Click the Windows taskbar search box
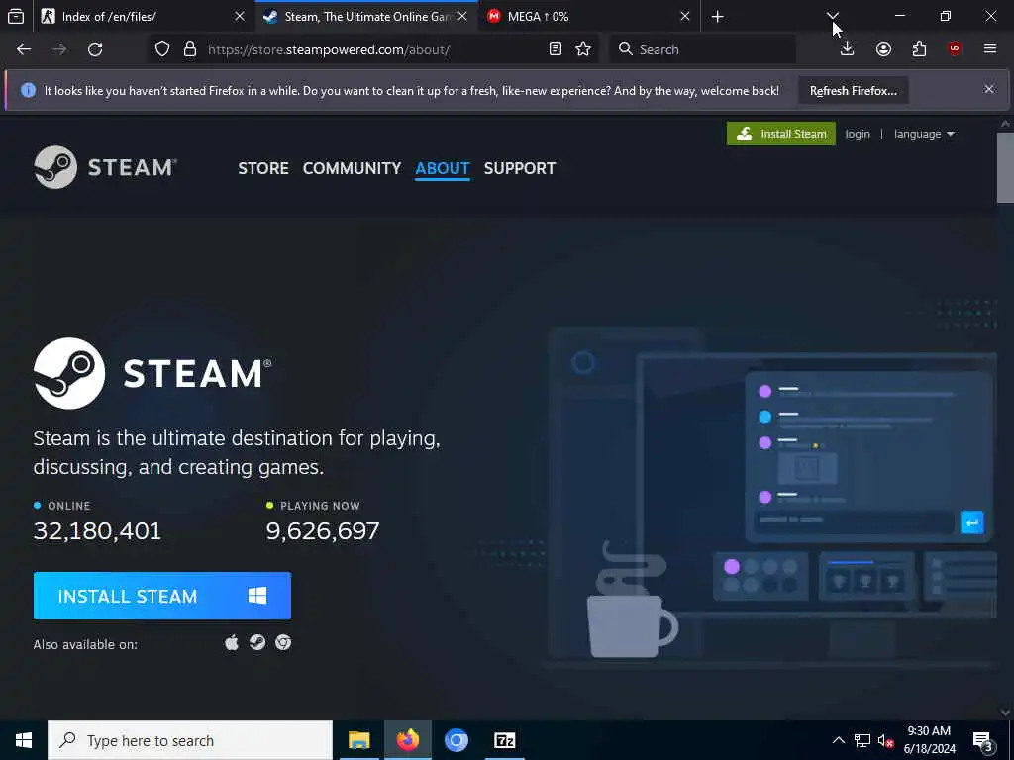1014x760 pixels. tap(190, 740)
